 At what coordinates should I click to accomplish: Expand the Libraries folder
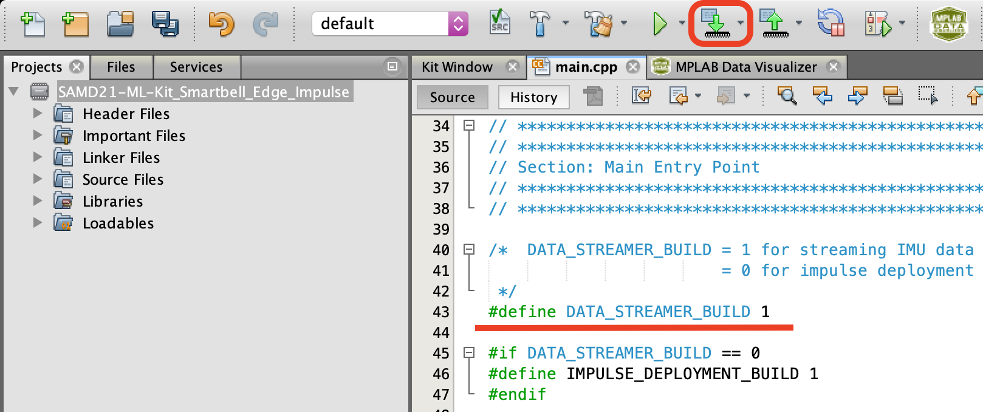pyautogui.click(x=38, y=201)
